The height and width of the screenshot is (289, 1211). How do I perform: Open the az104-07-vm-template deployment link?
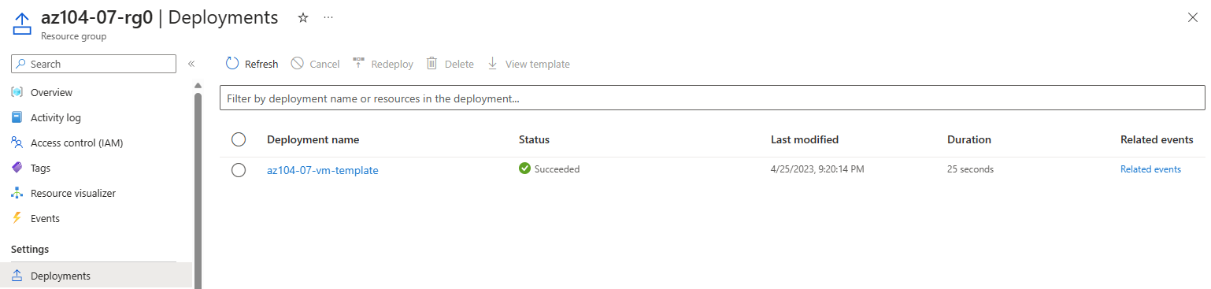[x=323, y=170]
